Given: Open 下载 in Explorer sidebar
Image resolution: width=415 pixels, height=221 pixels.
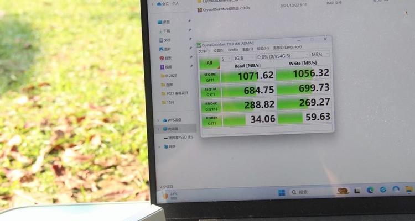Looking at the screenshot, I should coord(164,31).
